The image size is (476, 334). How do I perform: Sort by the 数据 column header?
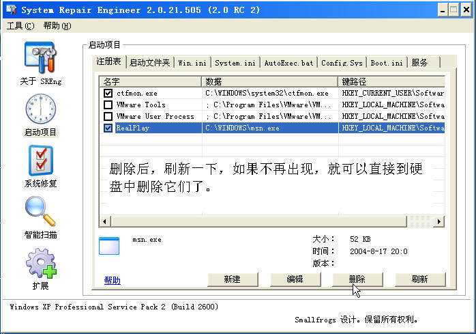(270, 81)
